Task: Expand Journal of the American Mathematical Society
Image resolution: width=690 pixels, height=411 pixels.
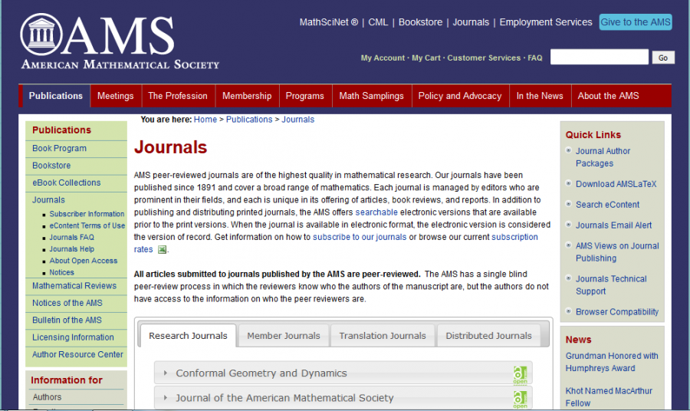Action: pyautogui.click(x=343, y=398)
